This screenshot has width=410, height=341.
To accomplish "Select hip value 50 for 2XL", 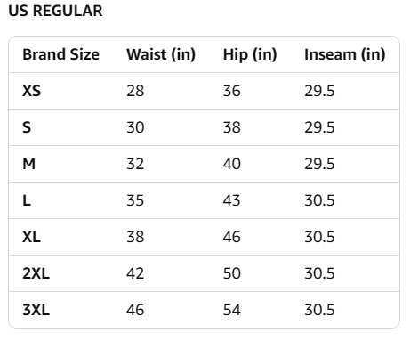I will pos(231,273).
